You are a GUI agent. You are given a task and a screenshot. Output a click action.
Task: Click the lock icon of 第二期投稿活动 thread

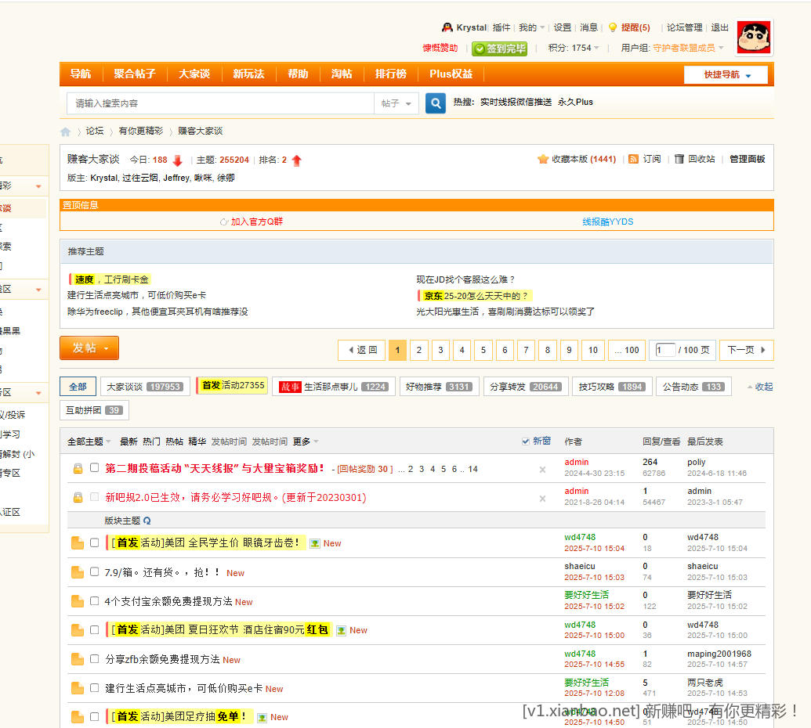click(78, 469)
